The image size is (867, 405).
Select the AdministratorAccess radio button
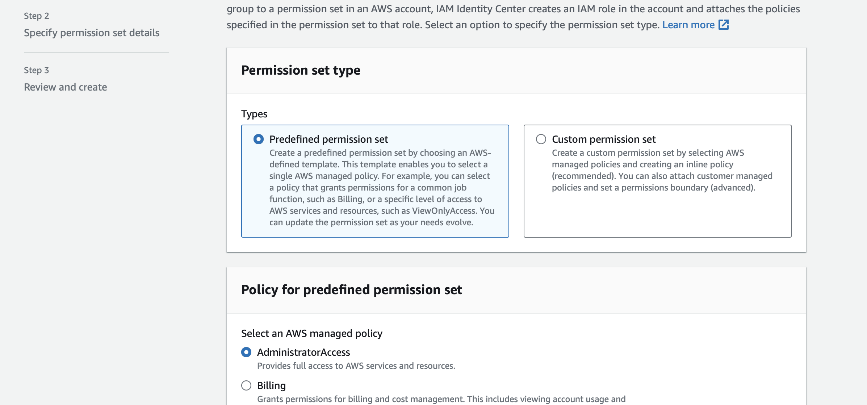click(x=247, y=352)
